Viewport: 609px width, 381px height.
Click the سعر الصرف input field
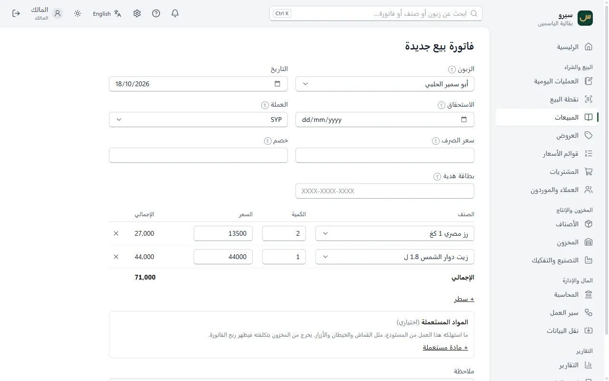coord(385,155)
